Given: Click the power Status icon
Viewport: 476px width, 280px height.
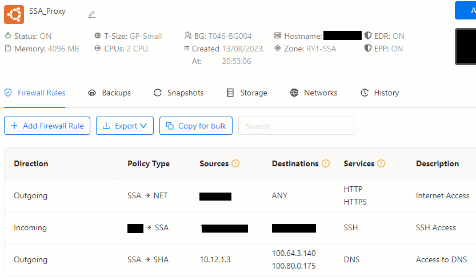Looking at the screenshot, I should [8, 36].
